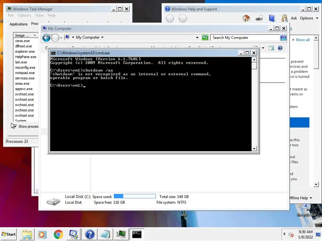The image size is (322, 241).
Task: Switch to Applications tab in Task Manager
Action: click(19, 24)
